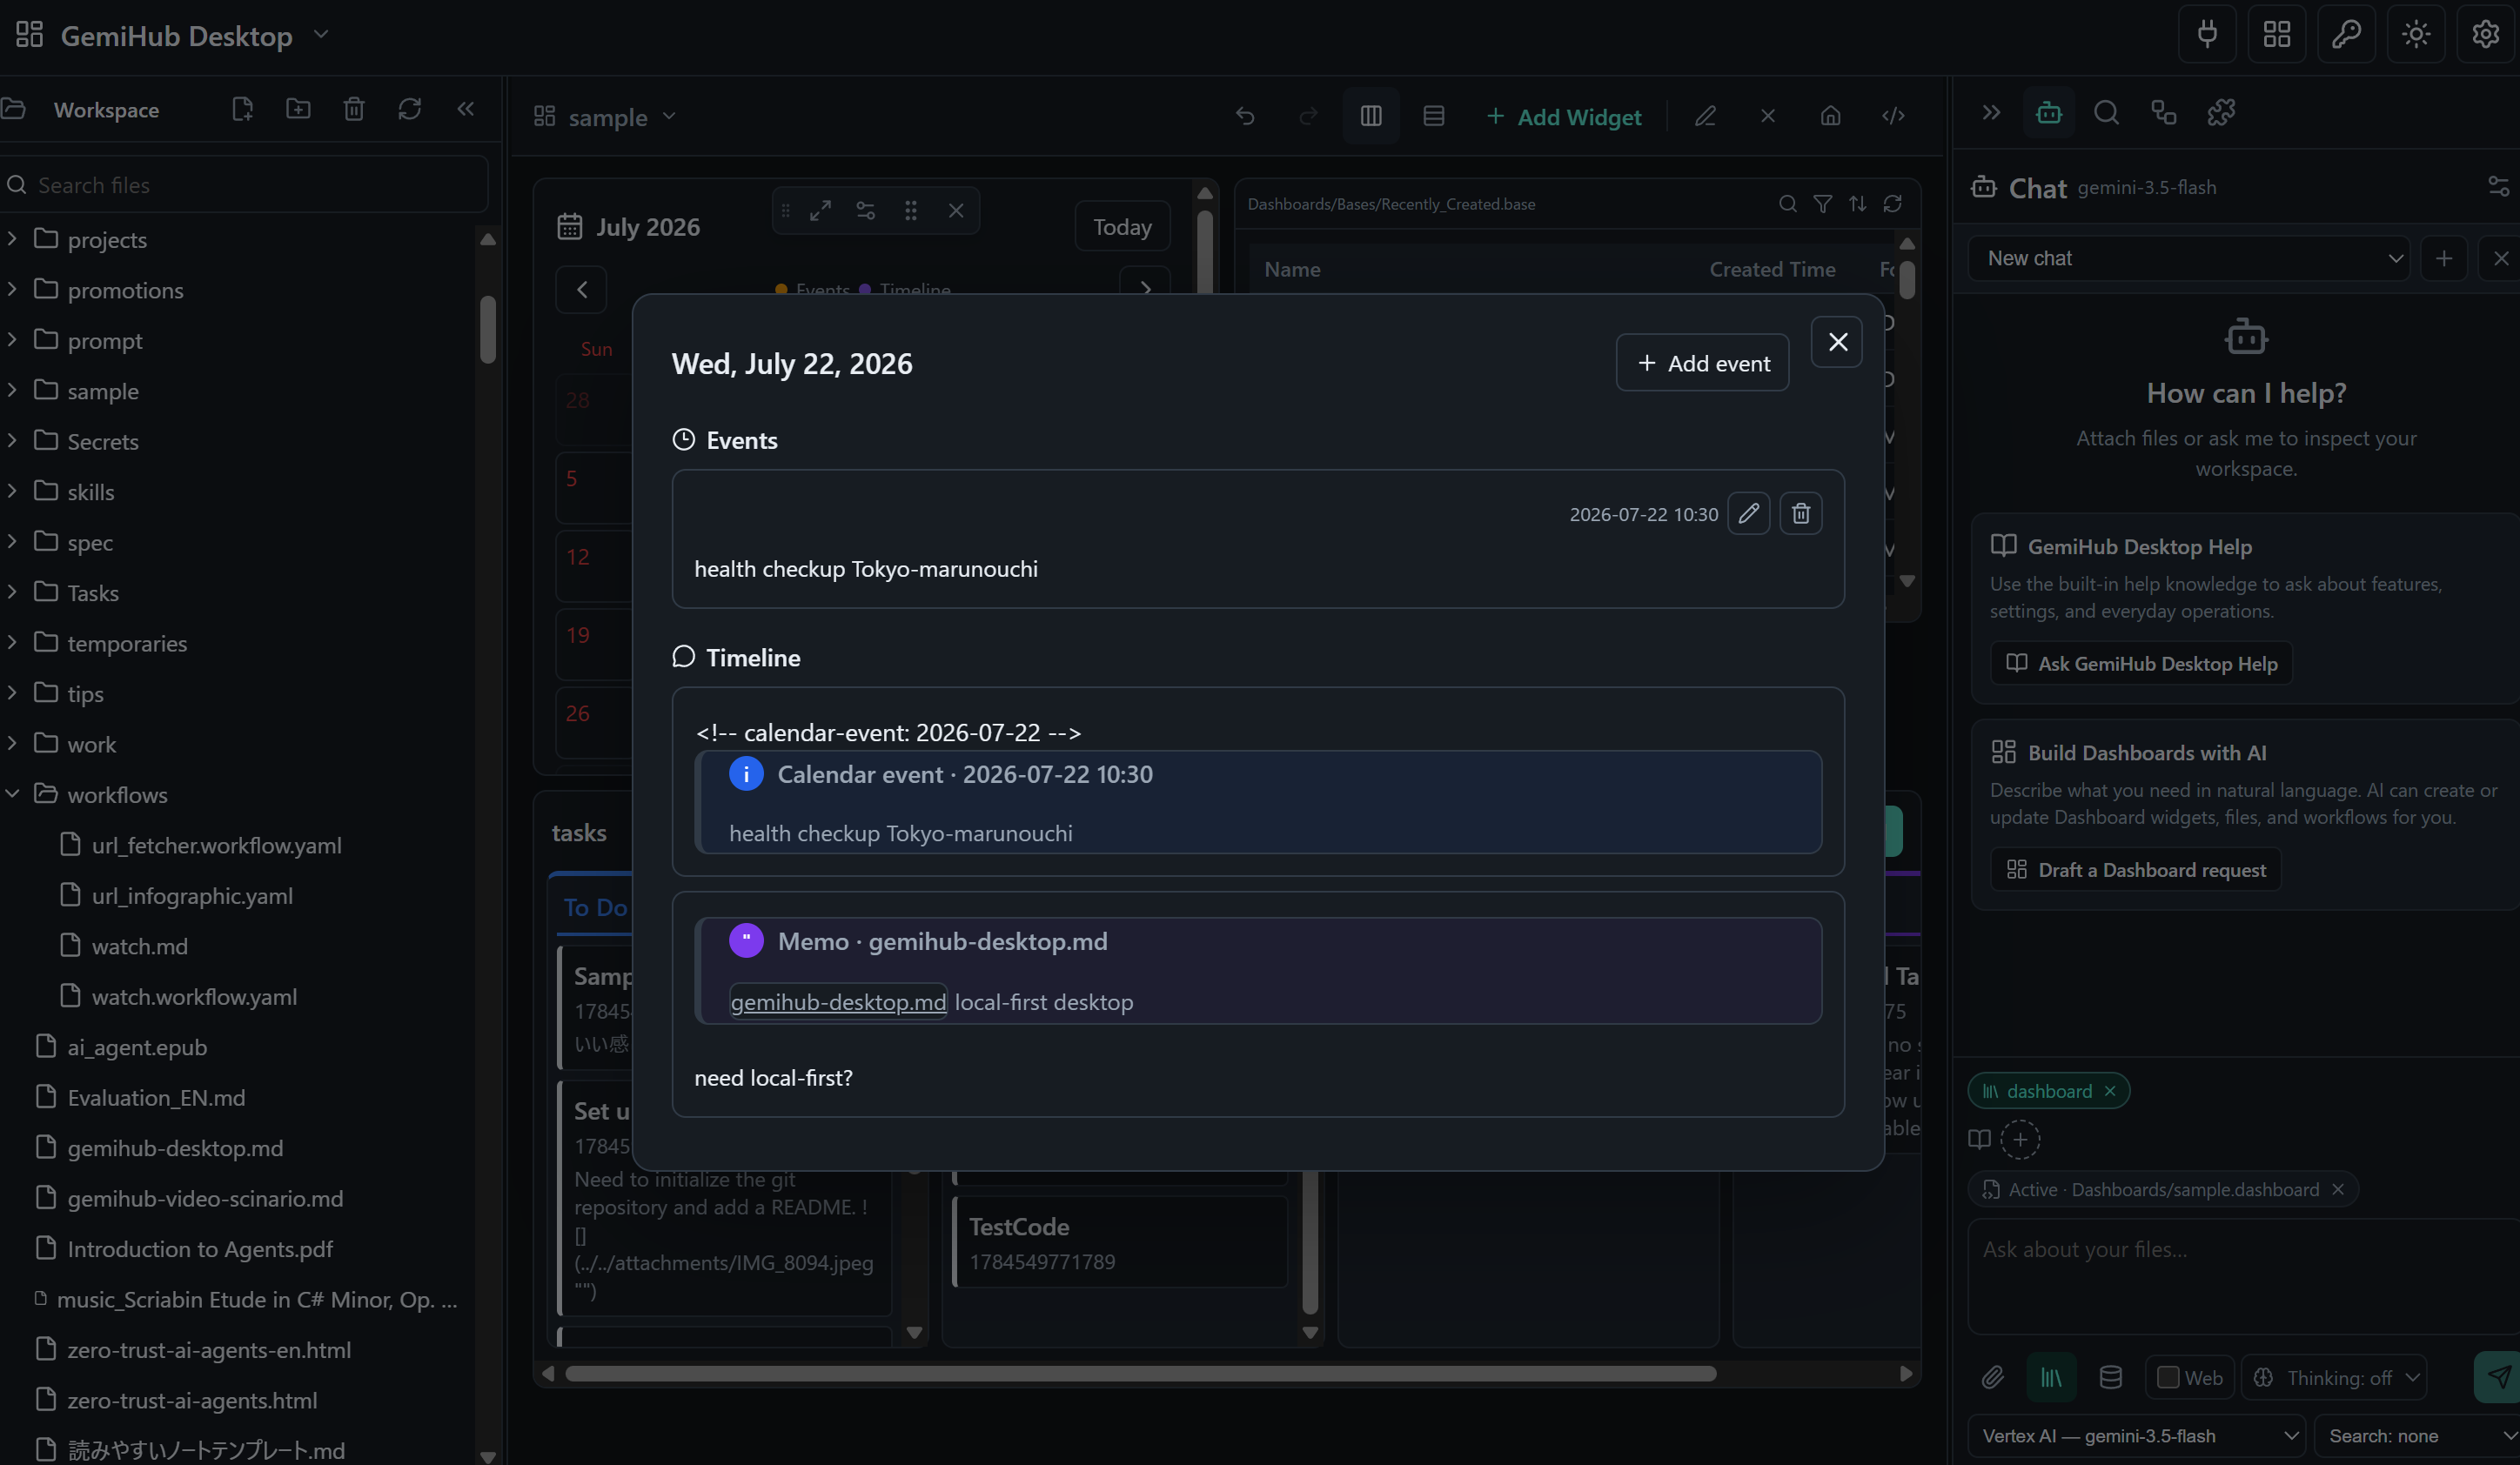Remove the dashboard tag chip
The width and height of the screenshot is (2520, 1465).
click(2110, 1091)
